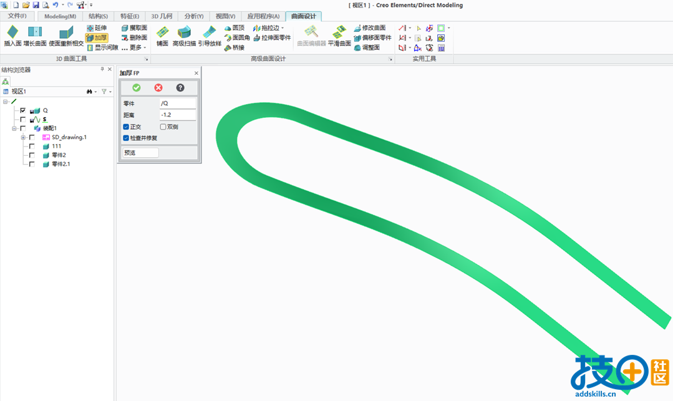The height and width of the screenshot is (401, 673).
Task: Activate the 延伸 (Extend) tool
Action: click(x=97, y=28)
